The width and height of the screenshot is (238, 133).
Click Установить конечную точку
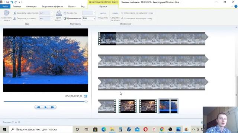pyautogui.click(x=136, y=18)
